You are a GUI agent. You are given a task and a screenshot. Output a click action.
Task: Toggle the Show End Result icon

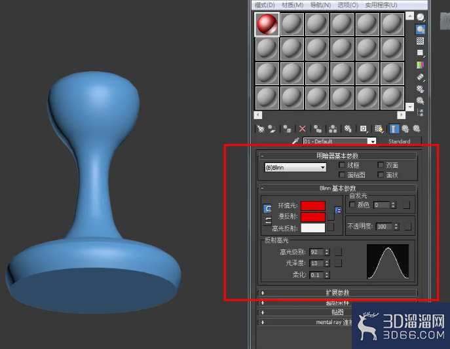coord(394,129)
